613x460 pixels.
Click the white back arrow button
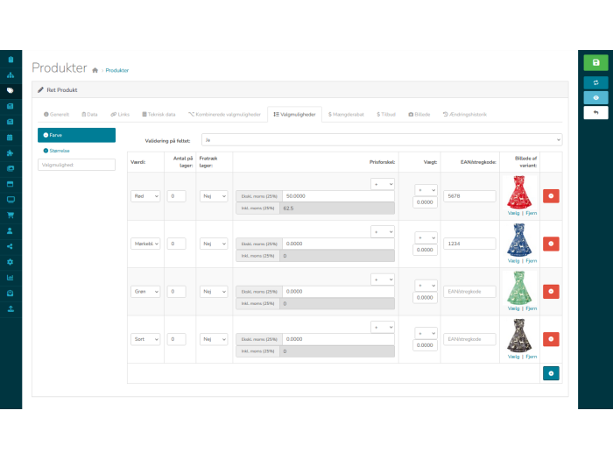point(595,112)
